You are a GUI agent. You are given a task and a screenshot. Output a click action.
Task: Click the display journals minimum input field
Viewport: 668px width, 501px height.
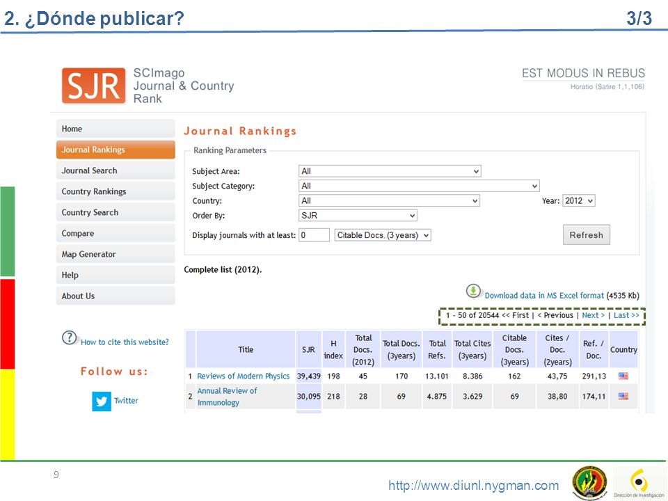pyautogui.click(x=314, y=235)
